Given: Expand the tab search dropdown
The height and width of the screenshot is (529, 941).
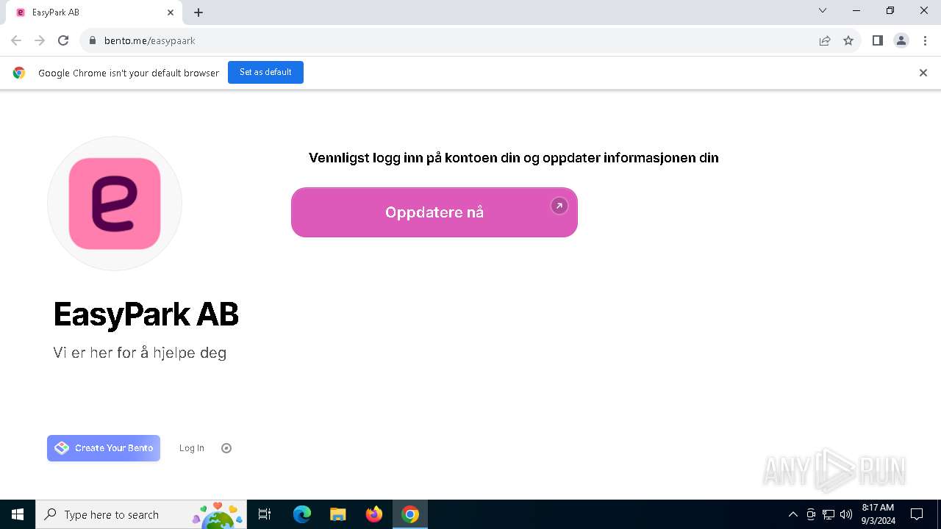Looking at the screenshot, I should point(823,11).
